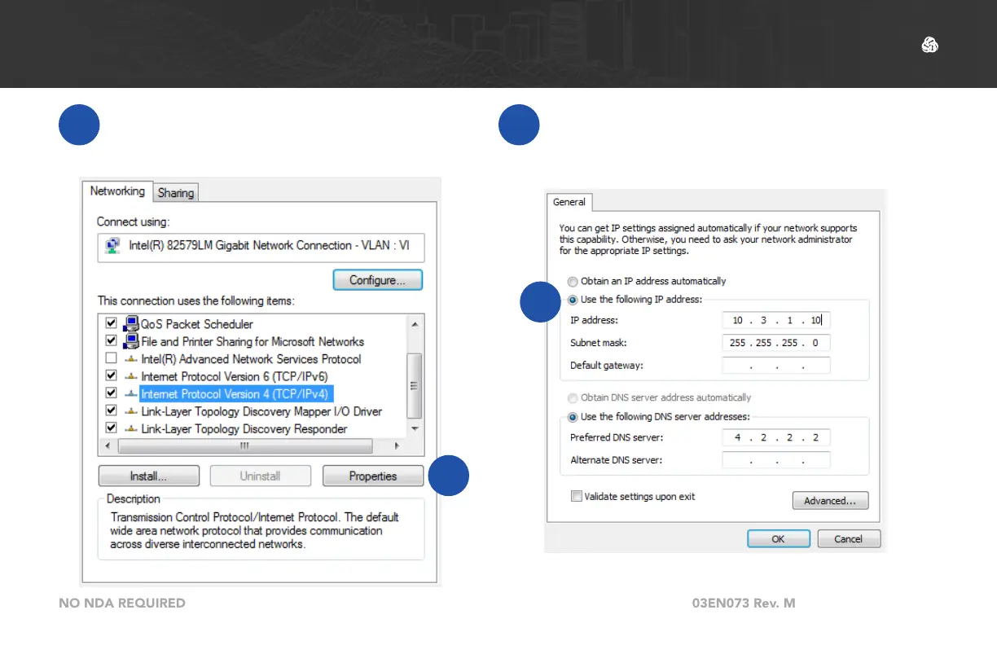997x645 pixels.
Task: Select Use the following IP address
Action: click(573, 300)
